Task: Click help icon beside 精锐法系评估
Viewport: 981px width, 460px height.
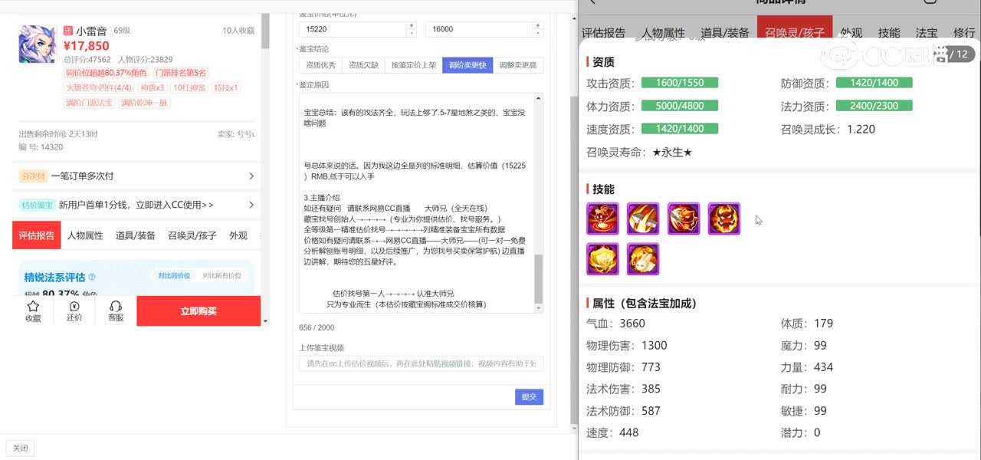Action: pyautogui.click(x=92, y=277)
